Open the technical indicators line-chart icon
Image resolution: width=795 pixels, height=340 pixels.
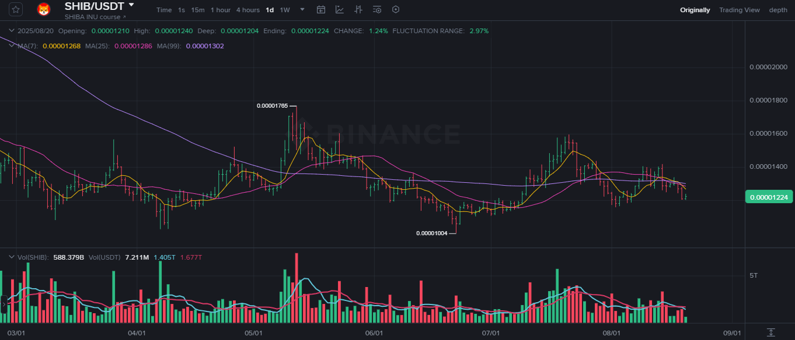tap(340, 9)
